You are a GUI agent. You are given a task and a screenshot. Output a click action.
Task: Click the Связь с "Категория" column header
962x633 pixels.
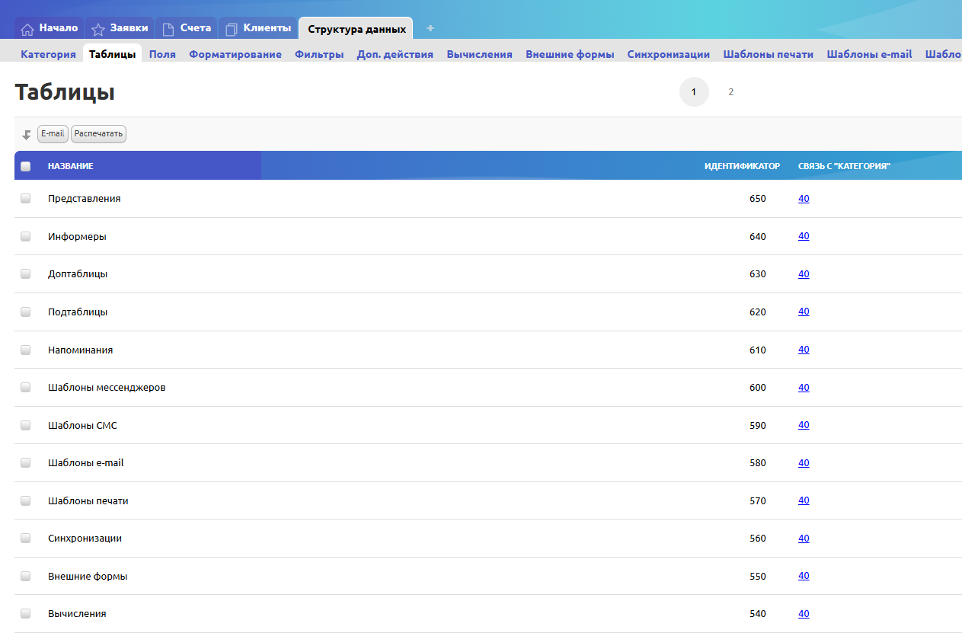click(x=844, y=166)
